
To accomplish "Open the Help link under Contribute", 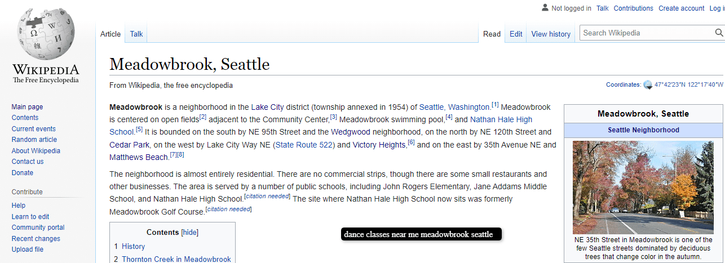I will click(x=19, y=206).
